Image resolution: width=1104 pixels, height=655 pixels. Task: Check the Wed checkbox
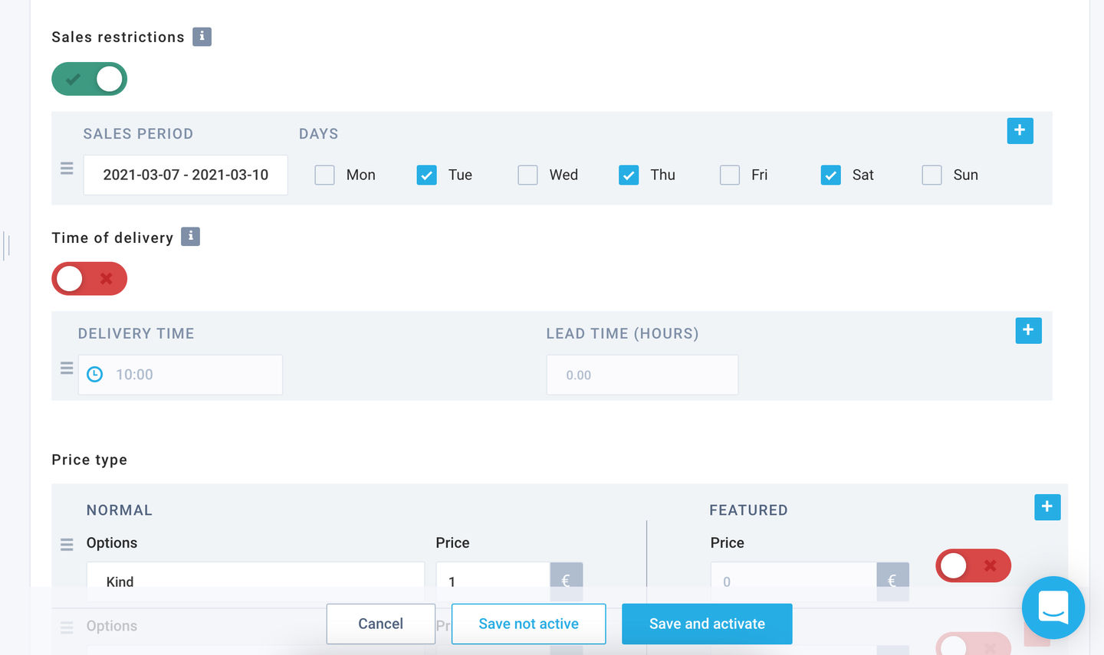(527, 175)
